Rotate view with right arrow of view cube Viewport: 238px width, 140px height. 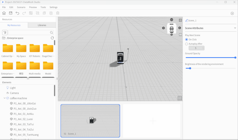180,28
